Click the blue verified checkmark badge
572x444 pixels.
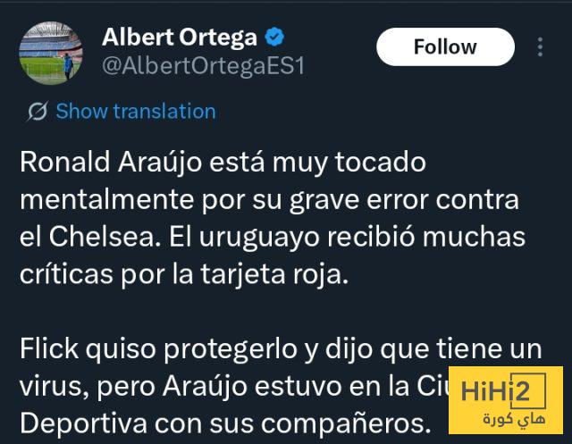[x=274, y=37]
